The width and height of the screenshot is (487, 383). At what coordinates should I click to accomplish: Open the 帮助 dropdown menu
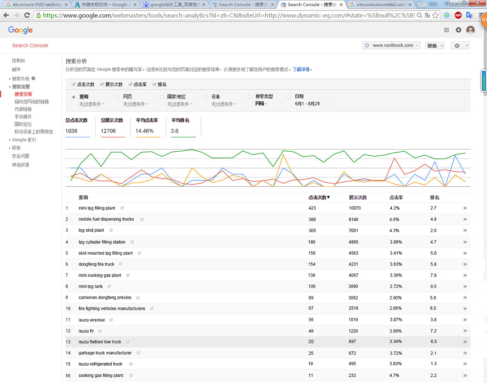pyautogui.click(x=435, y=46)
